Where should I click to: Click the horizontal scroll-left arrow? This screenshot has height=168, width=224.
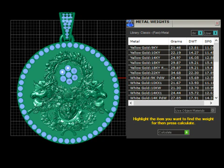131,103
